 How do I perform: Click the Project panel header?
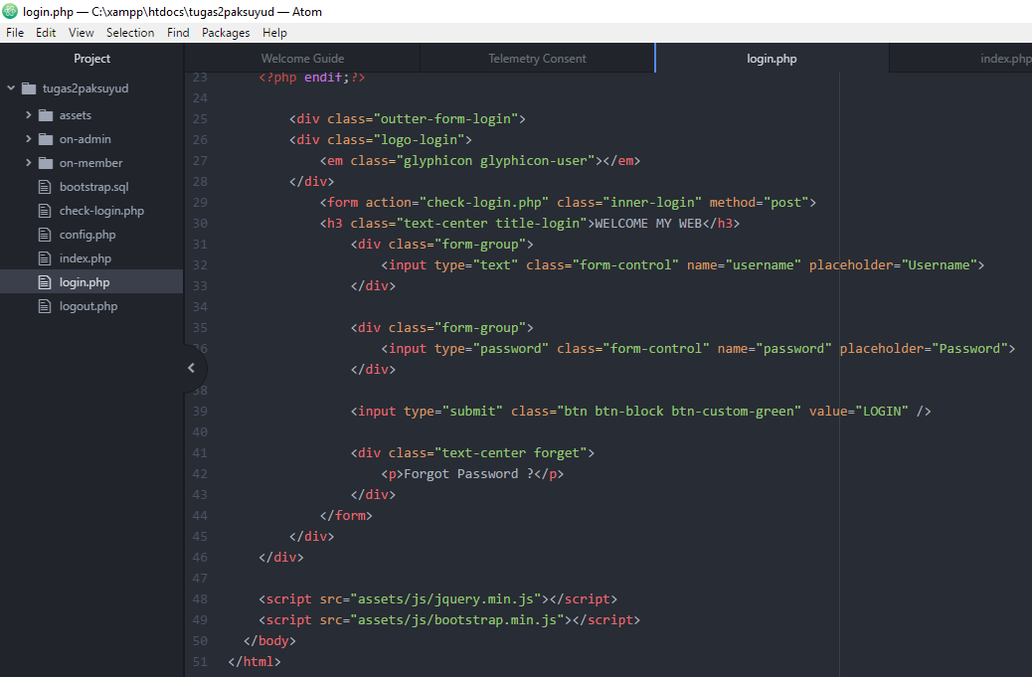[92, 59]
